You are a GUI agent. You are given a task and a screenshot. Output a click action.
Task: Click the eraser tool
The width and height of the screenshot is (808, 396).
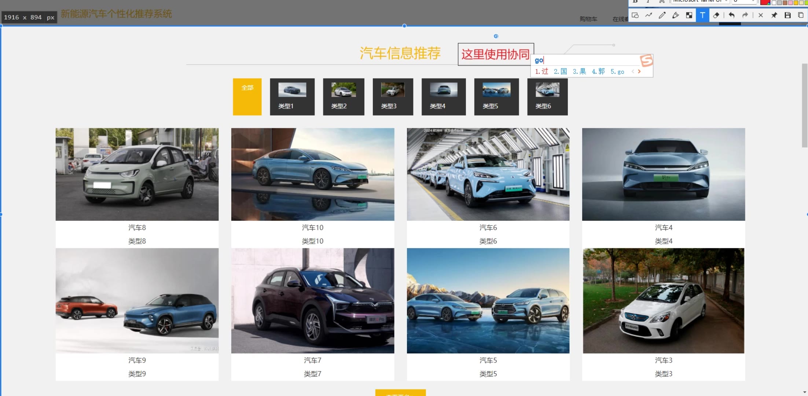click(716, 15)
